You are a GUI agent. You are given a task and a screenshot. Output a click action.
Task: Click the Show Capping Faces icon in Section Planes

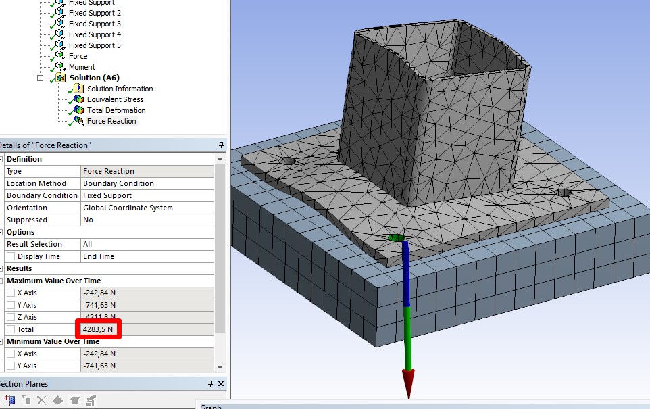(x=74, y=400)
